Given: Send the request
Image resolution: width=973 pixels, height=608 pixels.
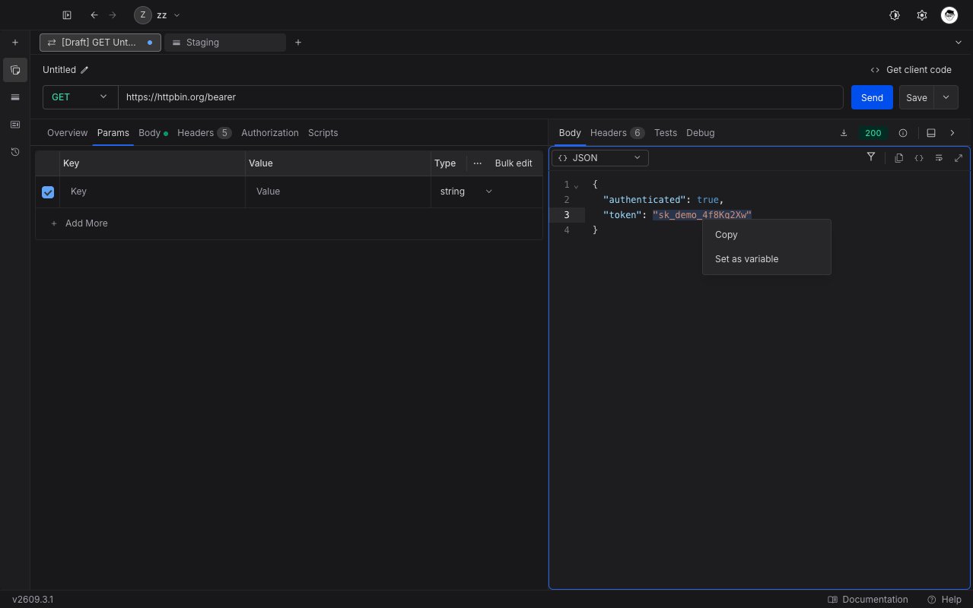Looking at the screenshot, I should point(872,97).
